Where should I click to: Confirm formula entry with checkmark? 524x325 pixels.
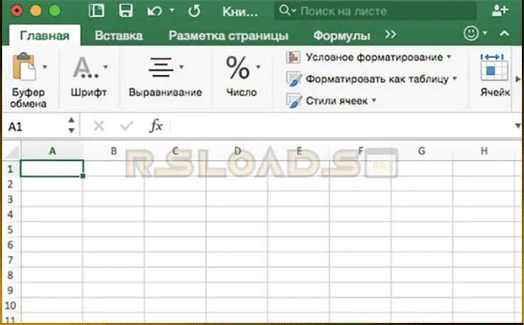pyautogui.click(x=126, y=126)
